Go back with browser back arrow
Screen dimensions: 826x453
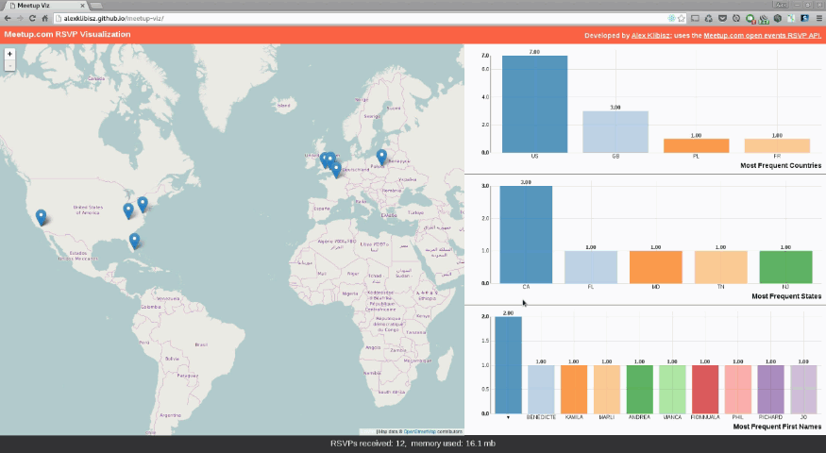pyautogui.click(x=8, y=18)
